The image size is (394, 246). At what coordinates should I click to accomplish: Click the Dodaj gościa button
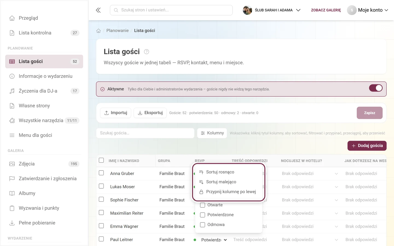point(367,146)
